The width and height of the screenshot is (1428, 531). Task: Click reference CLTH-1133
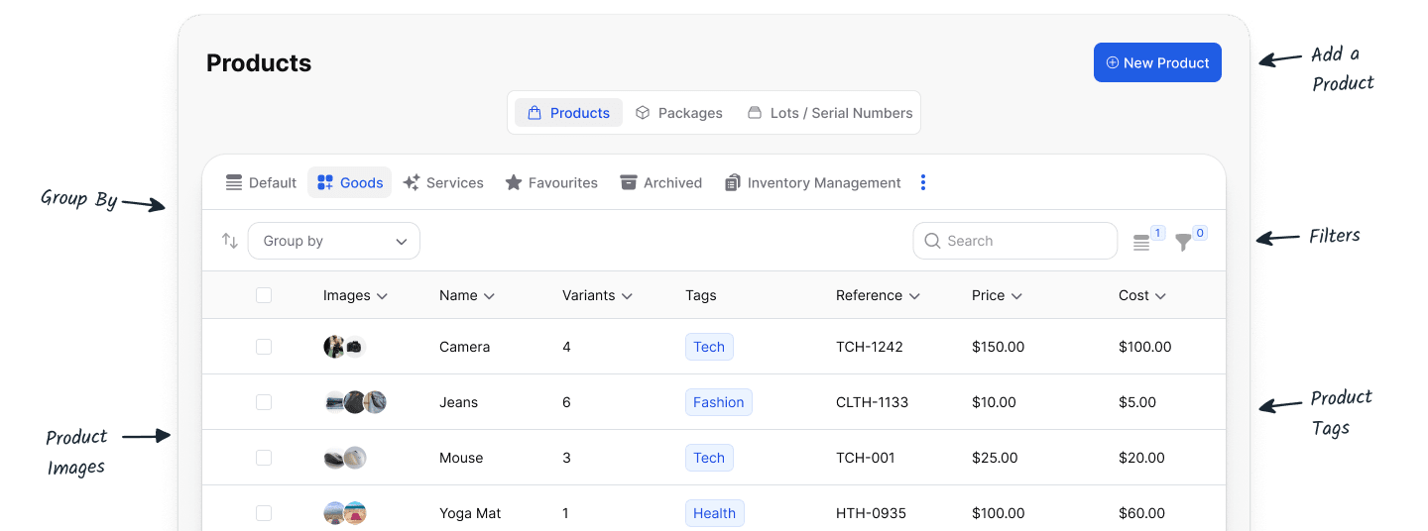click(873, 402)
